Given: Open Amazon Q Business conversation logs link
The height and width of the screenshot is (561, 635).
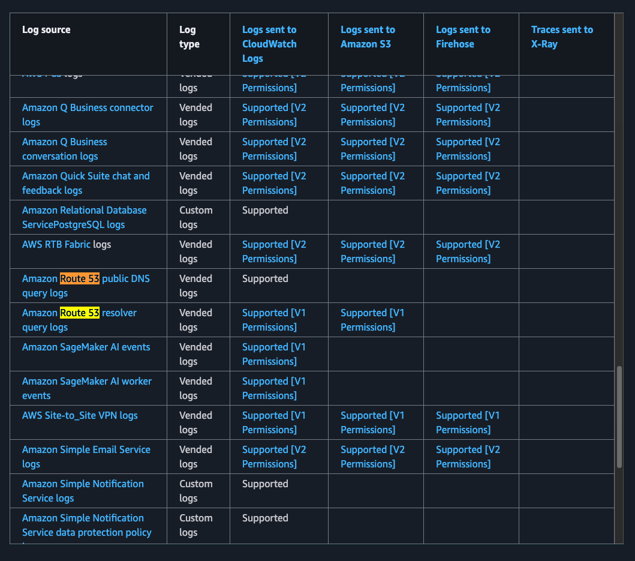Looking at the screenshot, I should click(64, 149).
